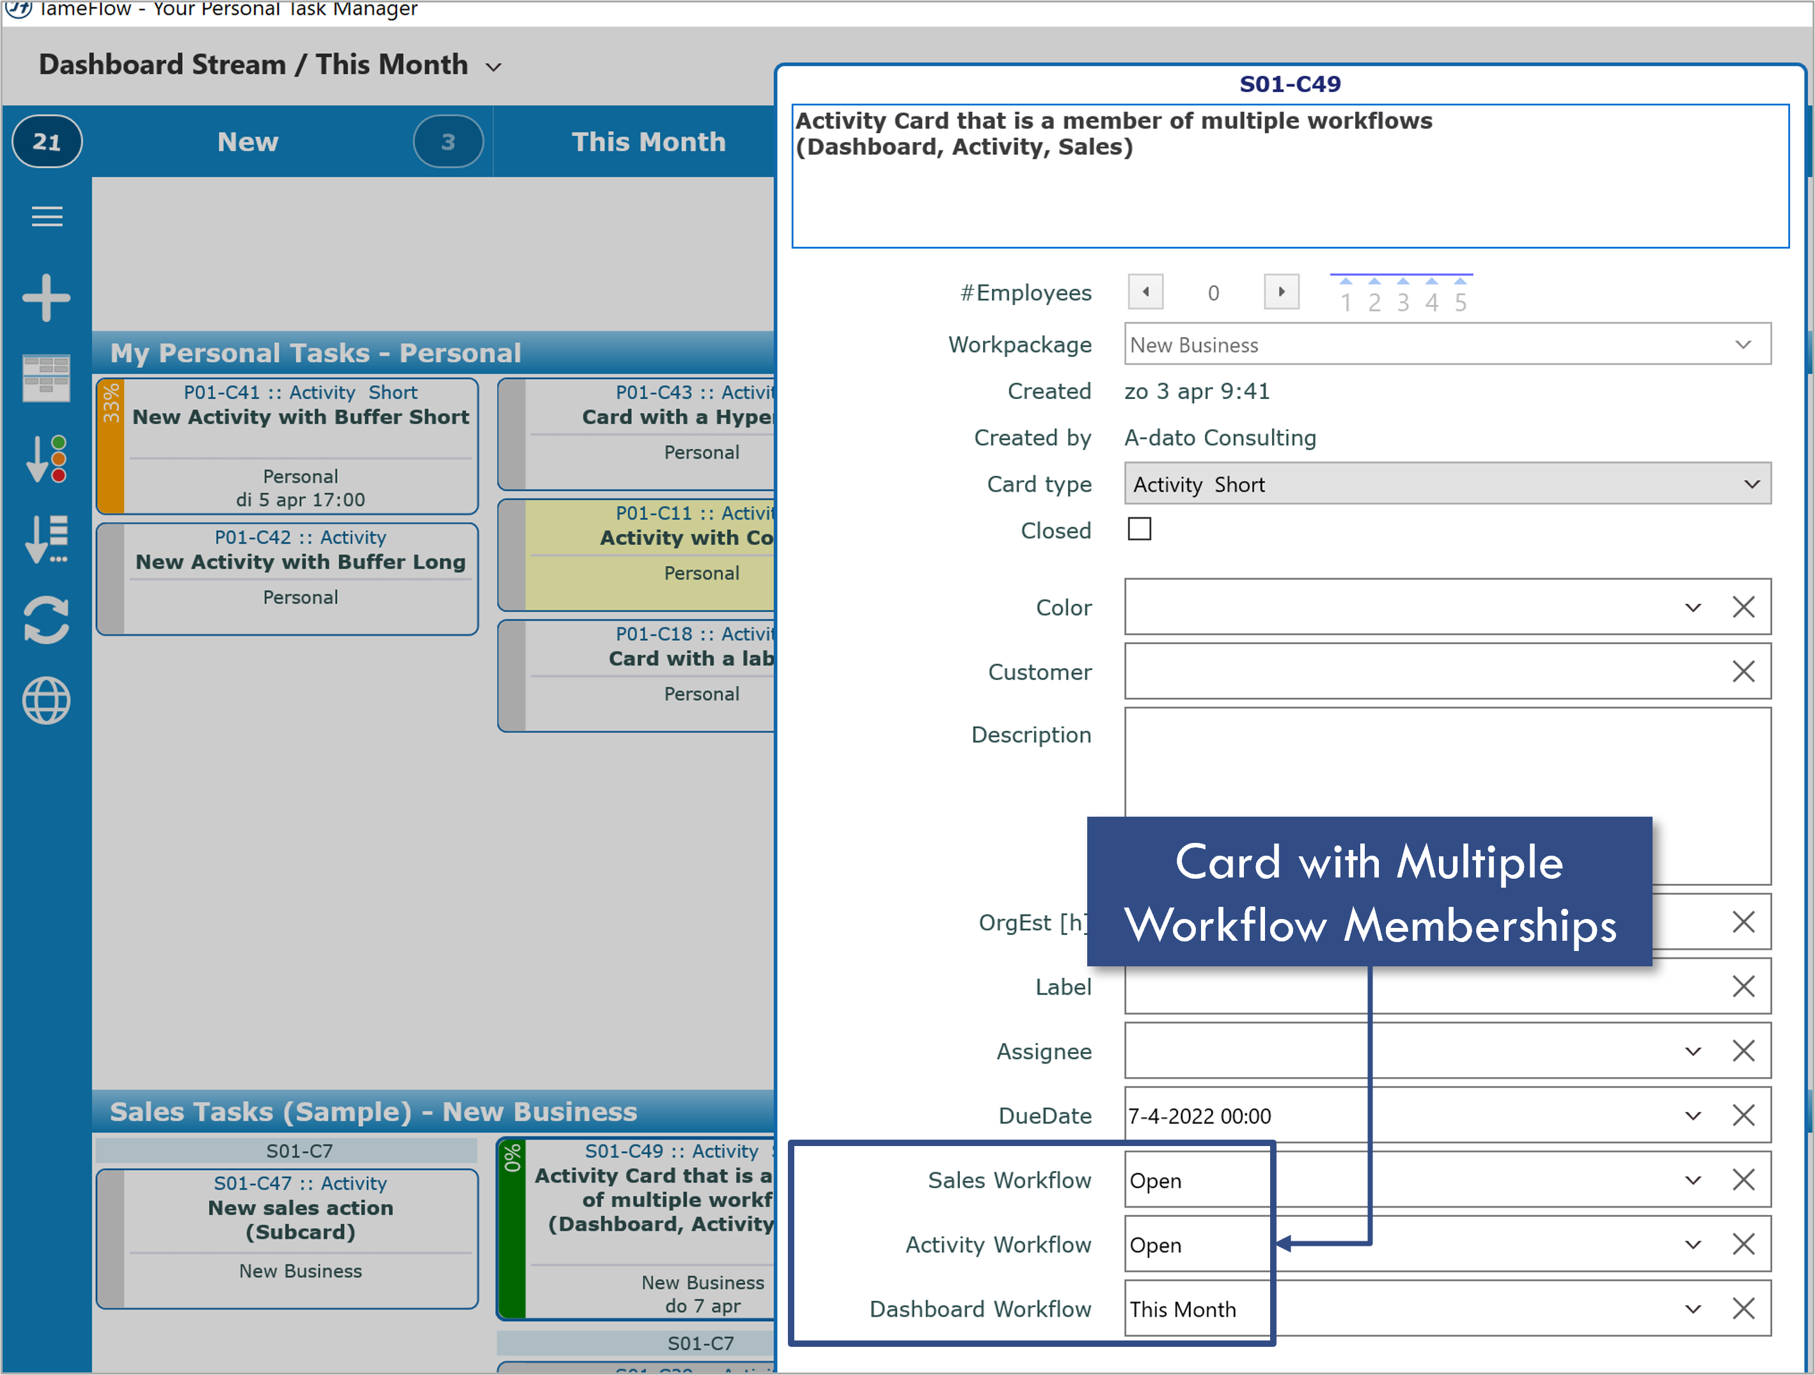The image size is (1815, 1375).
Task: Click the 21 cards counter badge
Action: point(47,142)
